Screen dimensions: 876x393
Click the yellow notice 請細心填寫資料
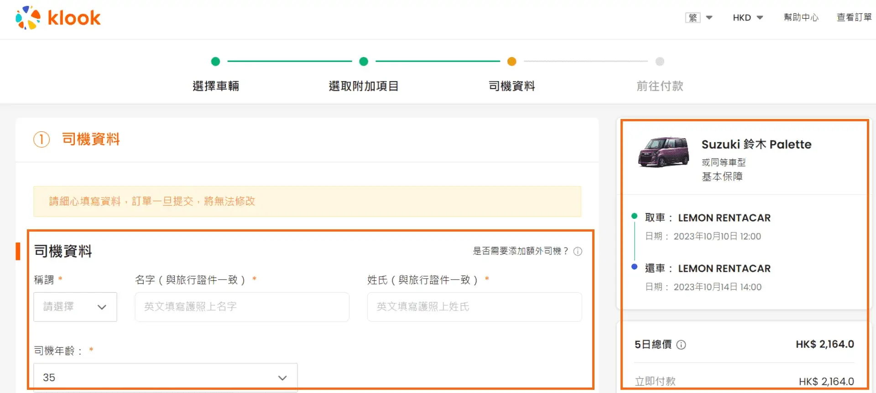click(307, 201)
